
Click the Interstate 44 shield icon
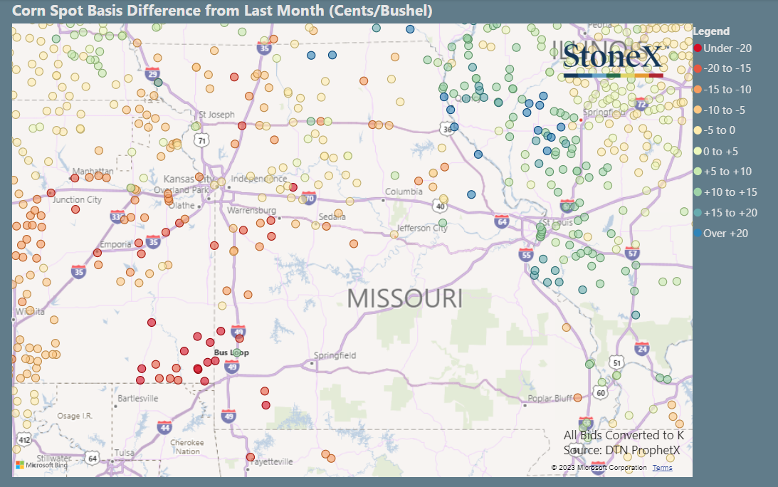(164, 427)
